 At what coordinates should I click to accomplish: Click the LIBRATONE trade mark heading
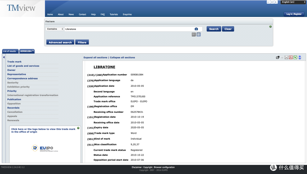(x=104, y=67)
